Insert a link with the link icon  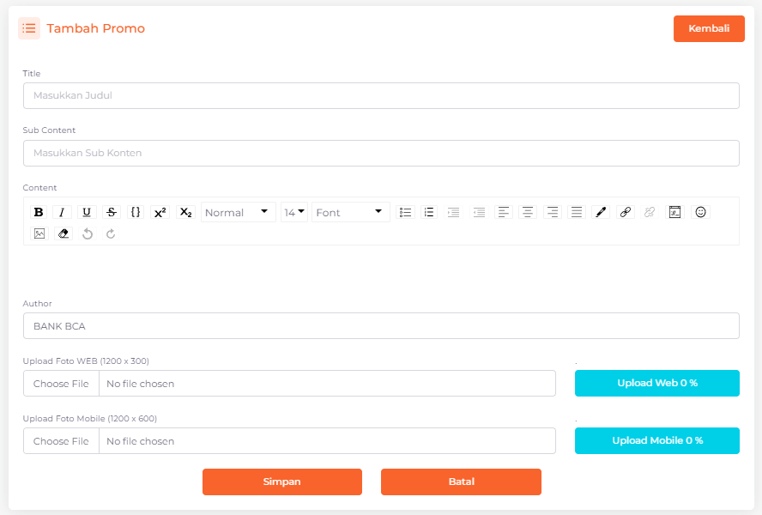[x=626, y=212]
